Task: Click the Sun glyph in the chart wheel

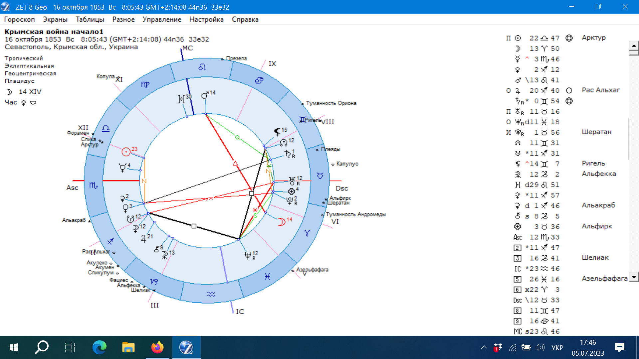Action: pos(126,152)
